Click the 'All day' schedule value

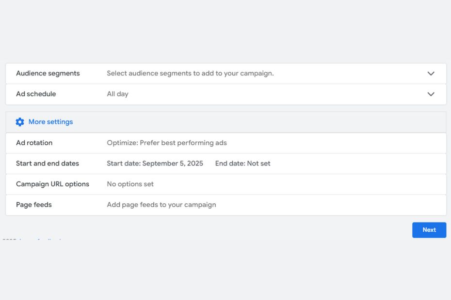(117, 94)
